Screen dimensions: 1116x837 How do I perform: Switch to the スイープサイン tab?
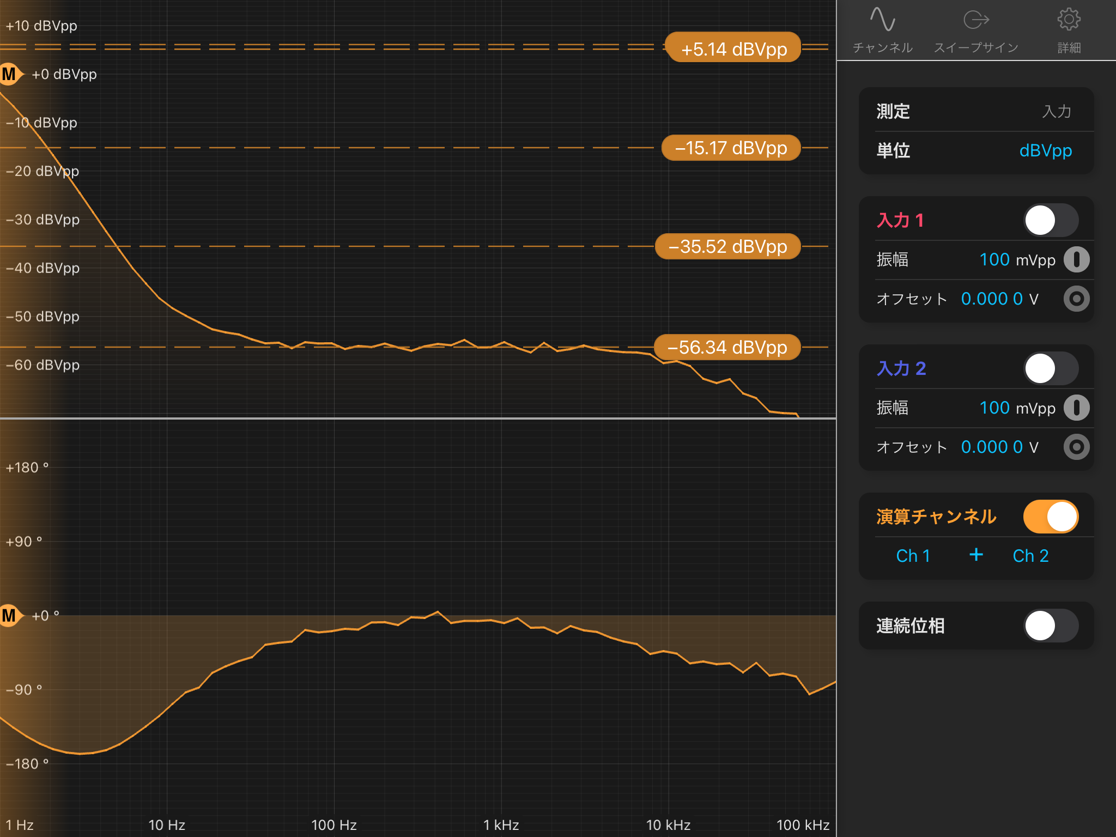(x=976, y=31)
